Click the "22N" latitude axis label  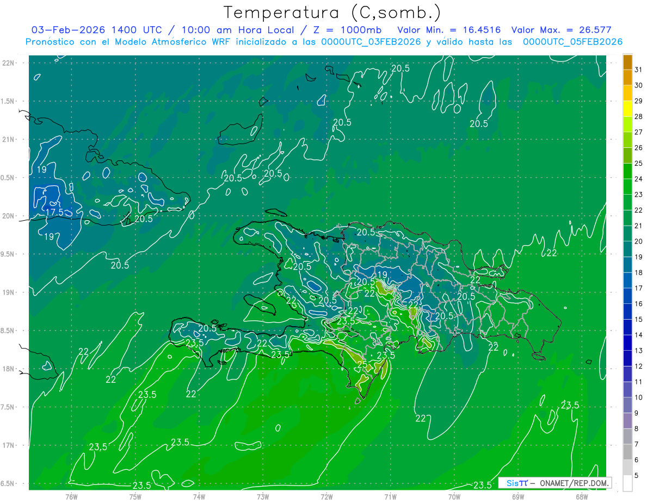click(x=9, y=63)
